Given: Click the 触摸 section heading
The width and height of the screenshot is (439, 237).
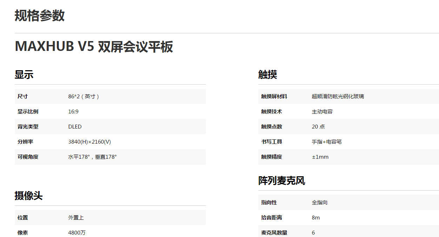Looking at the screenshot, I should click(268, 74).
